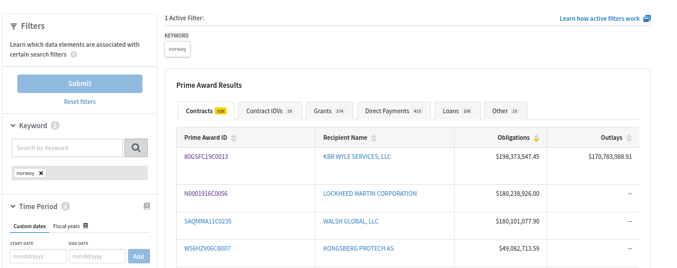Select the Loans tab
Image resolution: width=677 pixels, height=268 pixels.
click(x=458, y=111)
